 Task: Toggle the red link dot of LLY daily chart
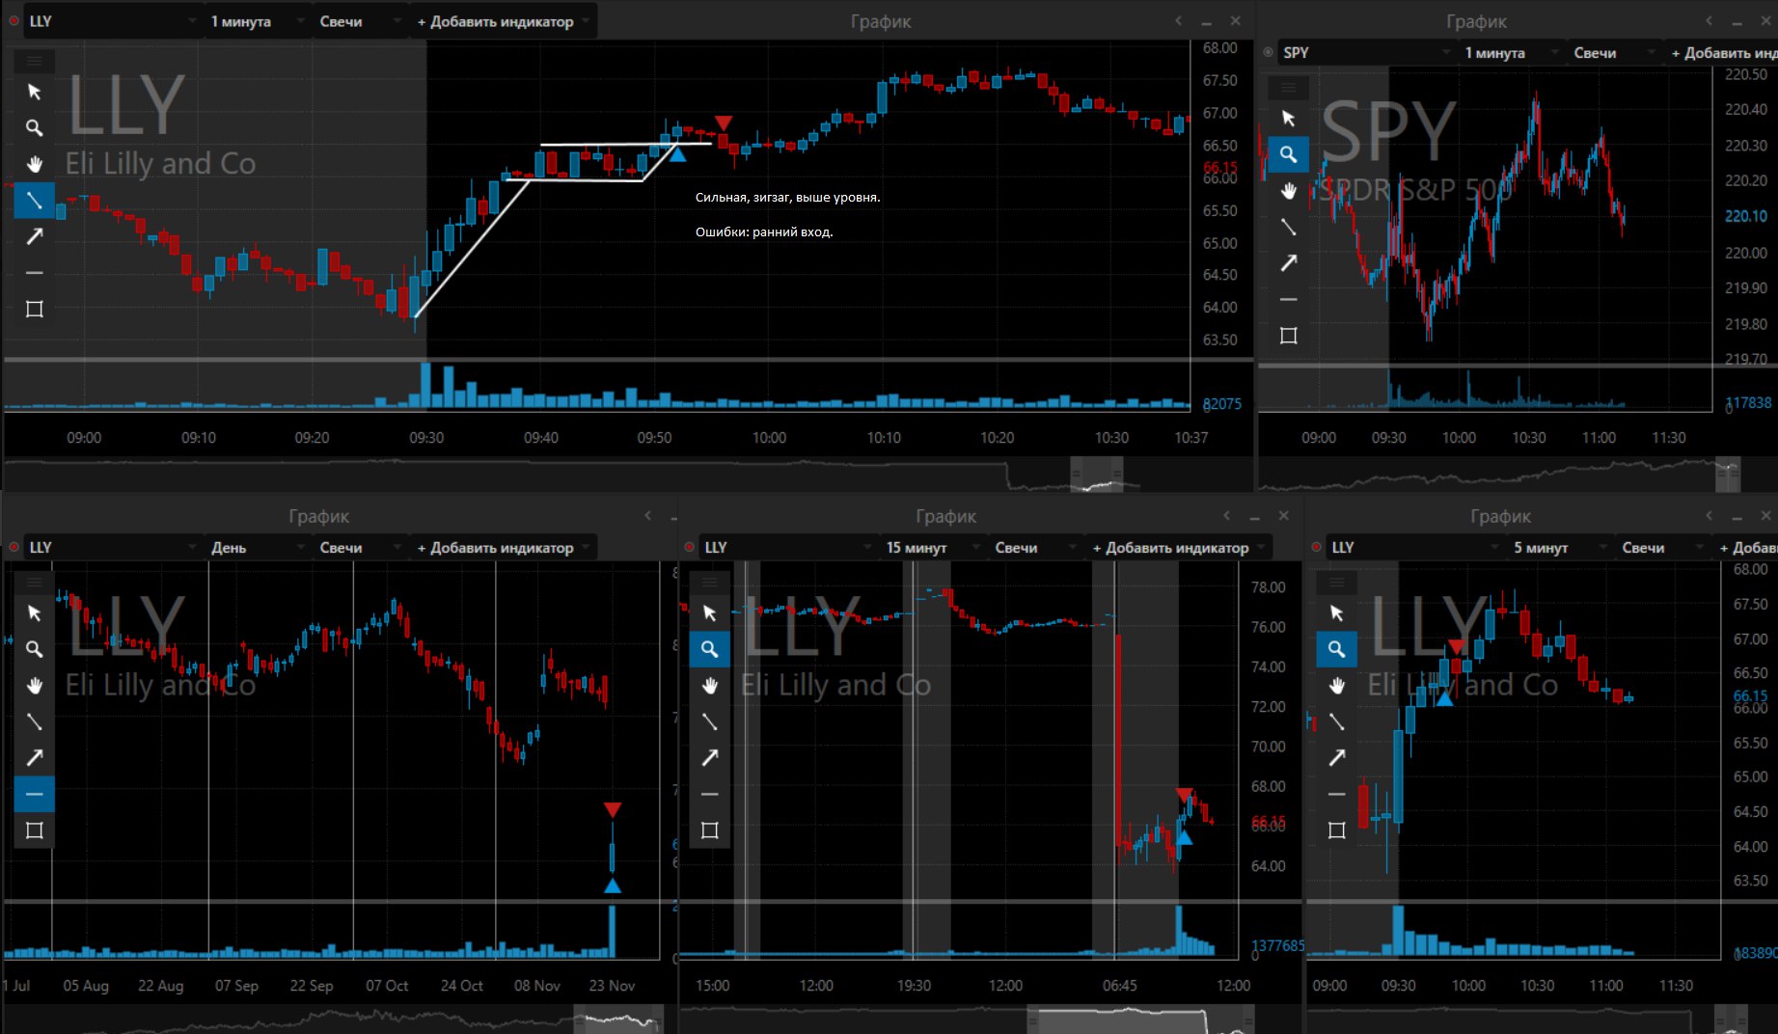point(14,547)
